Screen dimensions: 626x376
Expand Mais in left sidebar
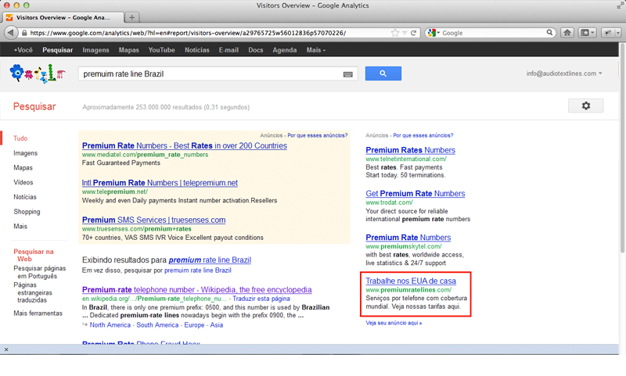20,226
